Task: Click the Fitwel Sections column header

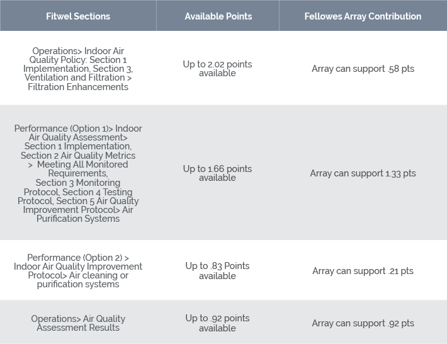Action: pos(78,15)
